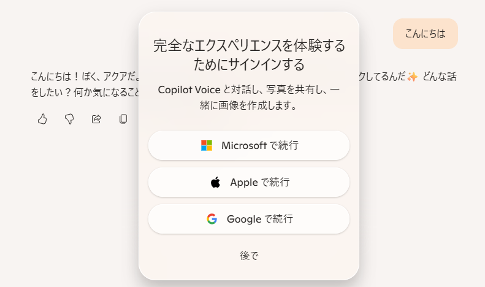The image size is (485, 287).
Task: Click the Google G logo
Action: click(x=212, y=219)
